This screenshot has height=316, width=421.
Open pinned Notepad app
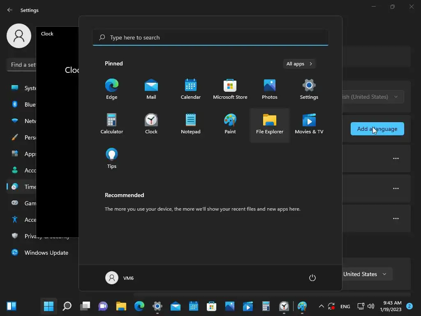coord(191,123)
